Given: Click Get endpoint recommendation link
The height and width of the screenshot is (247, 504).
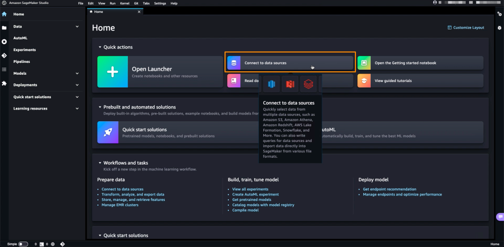Looking at the screenshot, I should (390, 189).
